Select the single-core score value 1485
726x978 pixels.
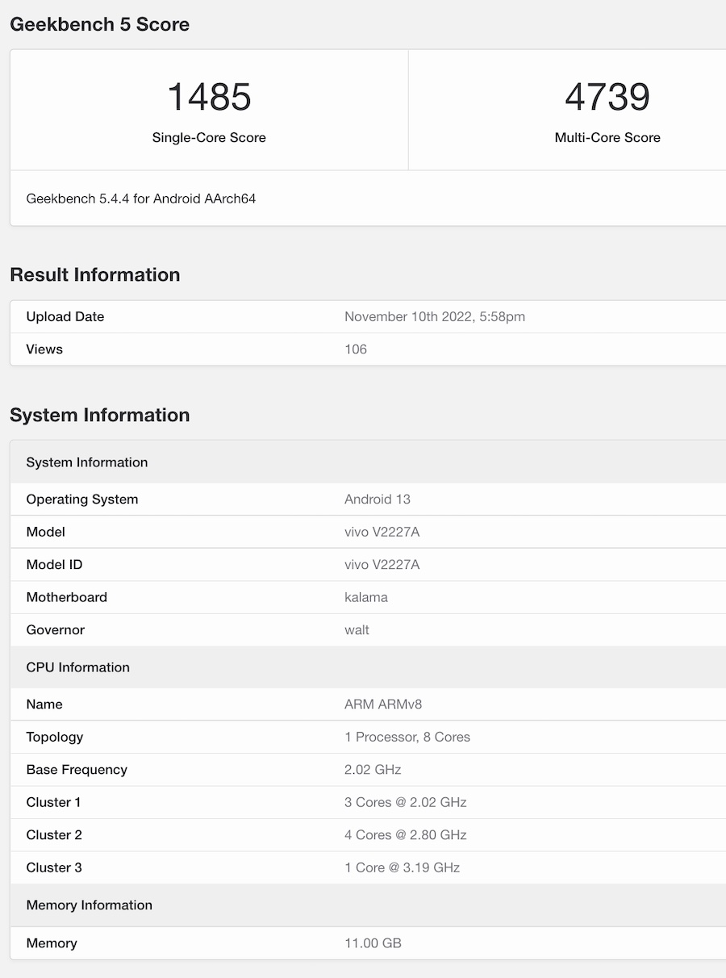point(209,98)
